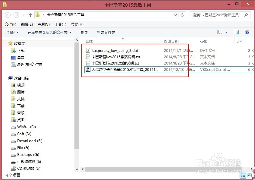Open Win8.1 (C:) drive
Image resolution: width=255 pixels, height=180 pixels.
(x=27, y=127)
